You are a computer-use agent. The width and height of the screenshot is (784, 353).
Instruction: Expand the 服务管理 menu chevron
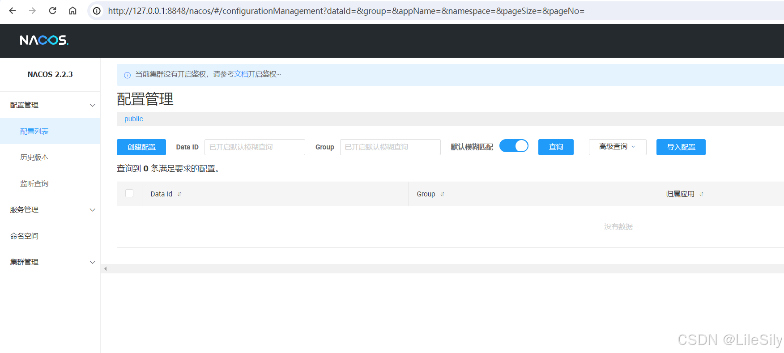click(93, 210)
